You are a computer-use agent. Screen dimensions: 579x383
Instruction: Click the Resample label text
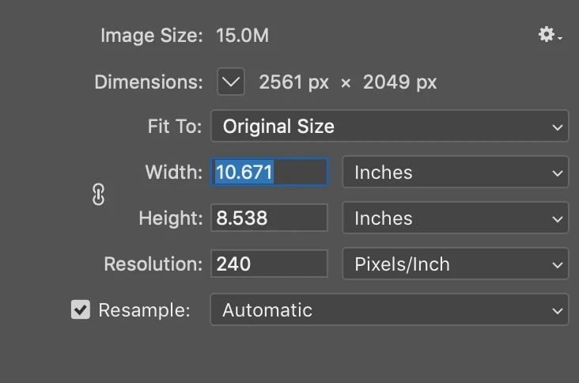coord(145,310)
